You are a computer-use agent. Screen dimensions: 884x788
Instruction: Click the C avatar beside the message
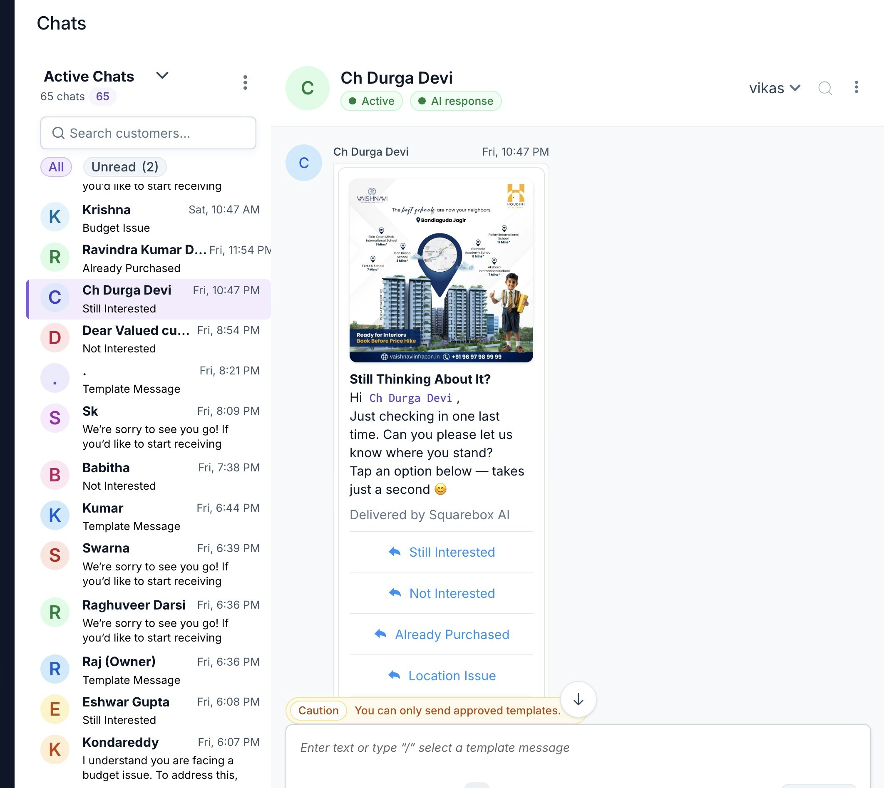click(x=304, y=163)
